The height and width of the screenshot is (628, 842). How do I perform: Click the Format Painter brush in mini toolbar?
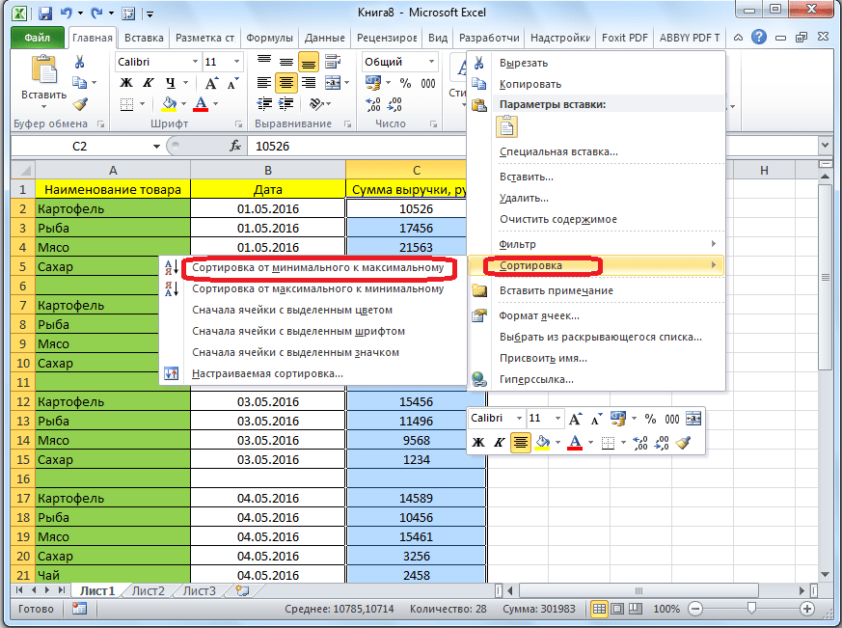684,443
